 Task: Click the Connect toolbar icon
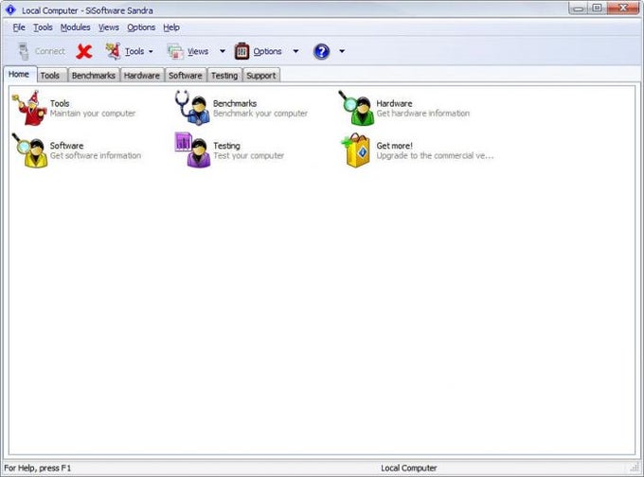[x=25, y=51]
